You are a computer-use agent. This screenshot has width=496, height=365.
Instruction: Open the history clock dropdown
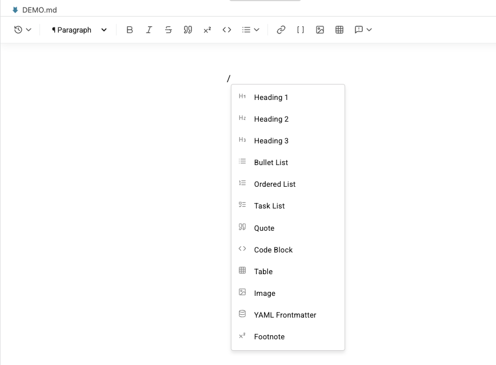[23, 30]
